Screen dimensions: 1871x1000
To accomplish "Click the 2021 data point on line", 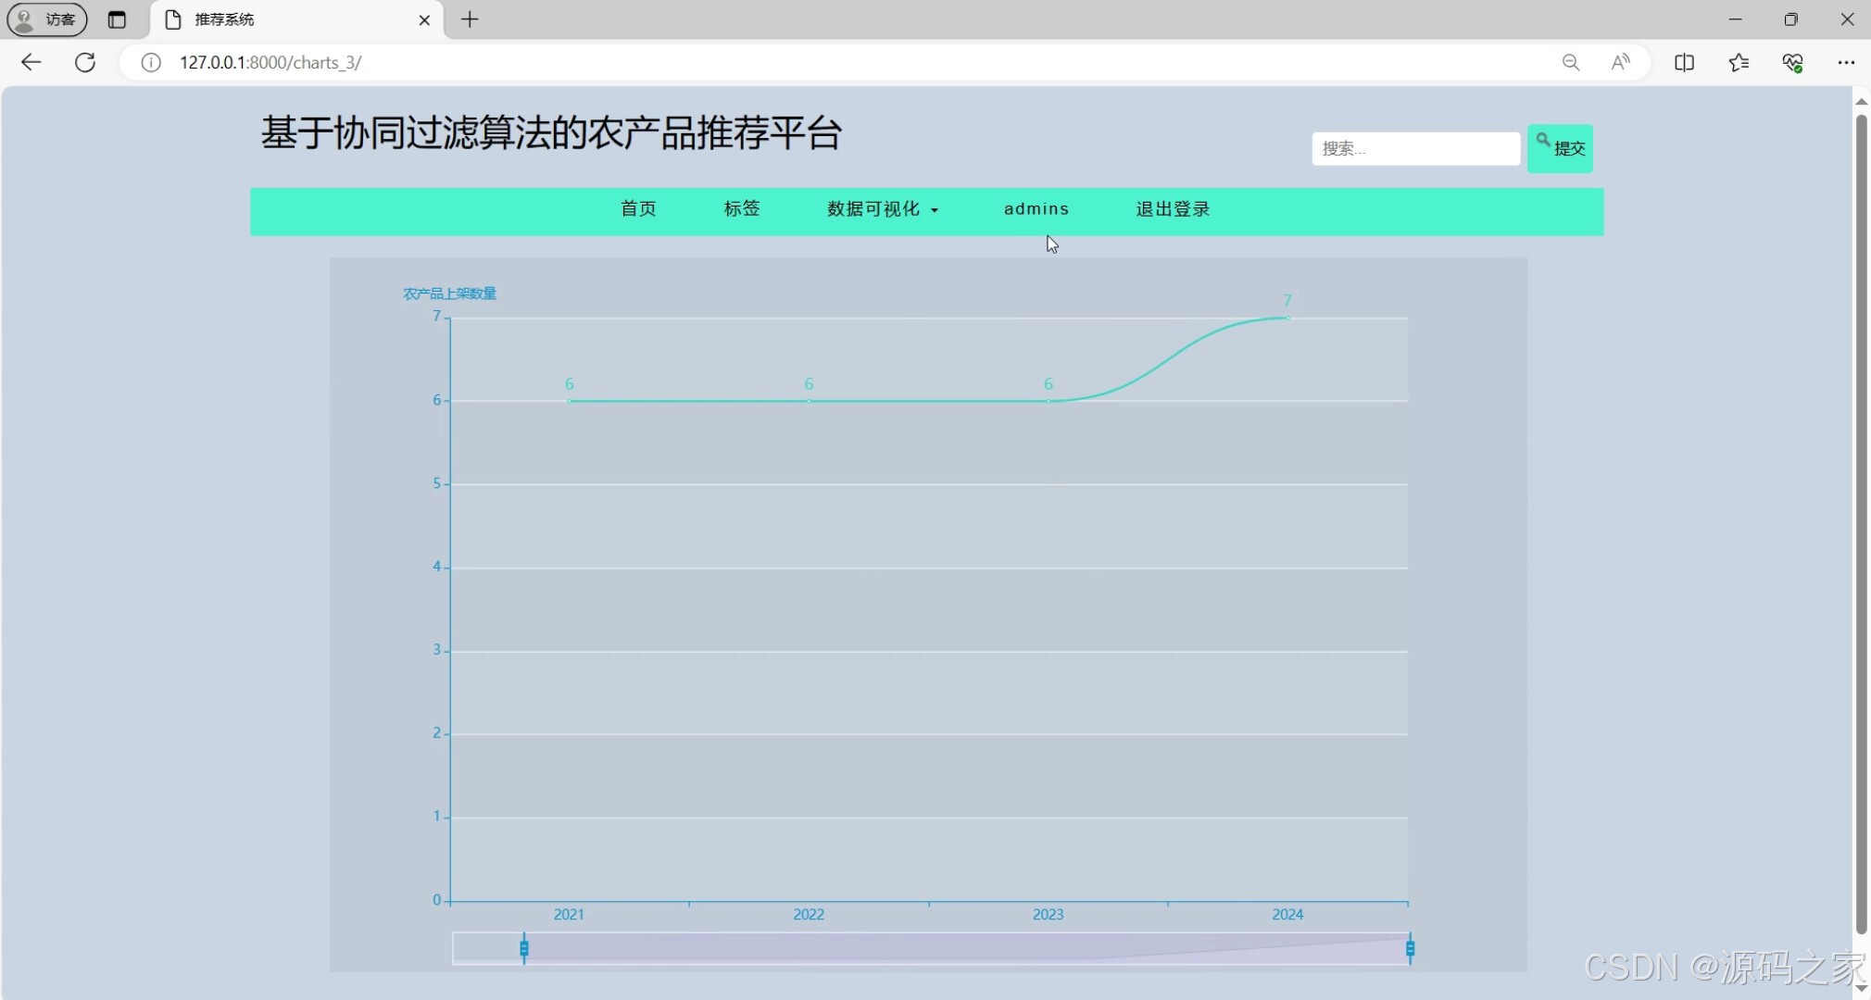I will 569,401.
